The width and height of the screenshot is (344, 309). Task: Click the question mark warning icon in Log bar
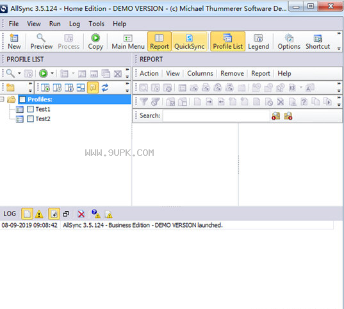(96, 213)
